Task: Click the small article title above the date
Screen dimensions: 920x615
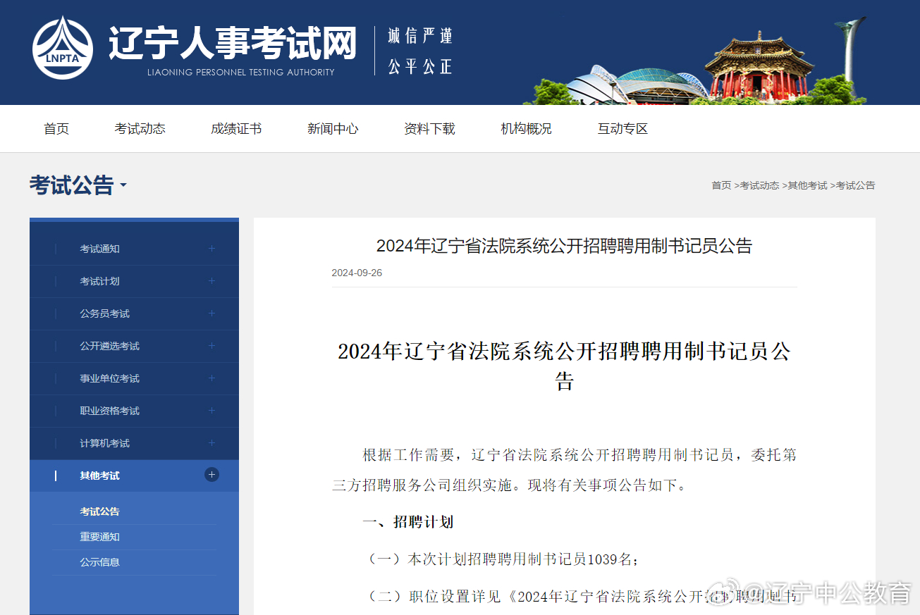Action: [564, 246]
